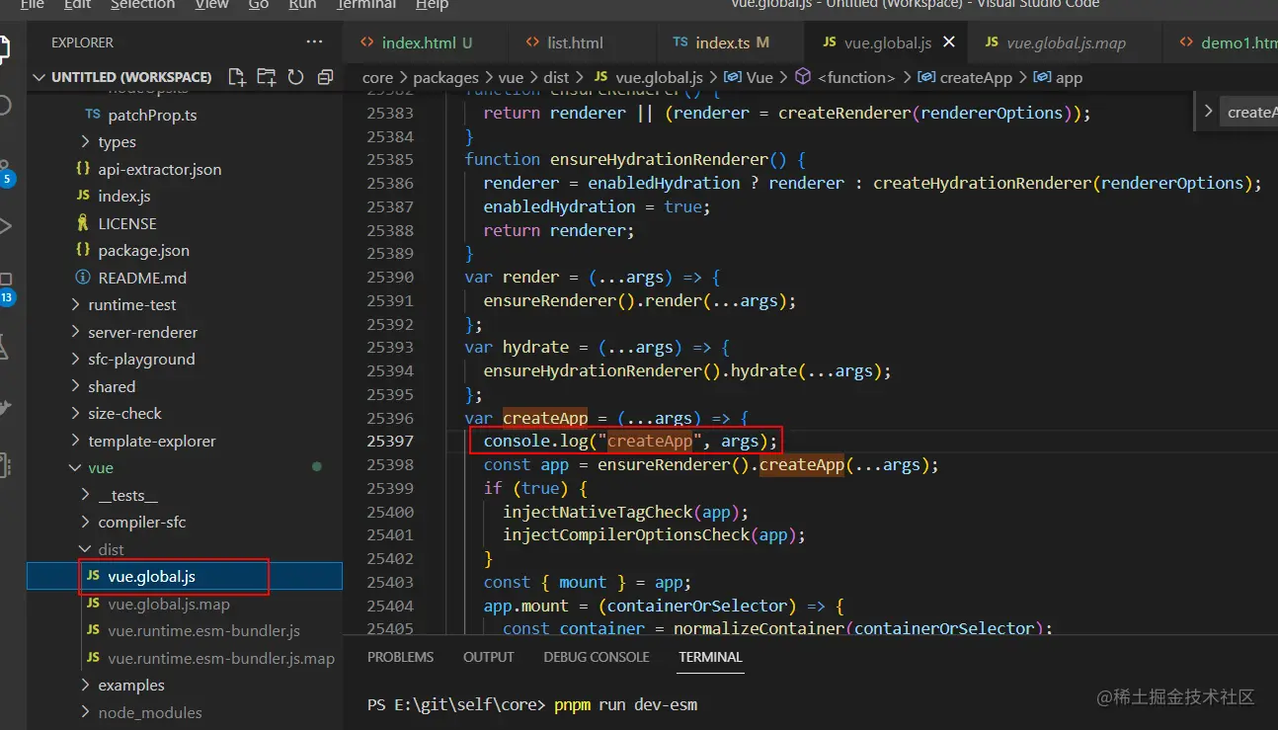The image size is (1278, 730).
Task: Show the PROBLEMS panel tab
Action: coord(400,657)
